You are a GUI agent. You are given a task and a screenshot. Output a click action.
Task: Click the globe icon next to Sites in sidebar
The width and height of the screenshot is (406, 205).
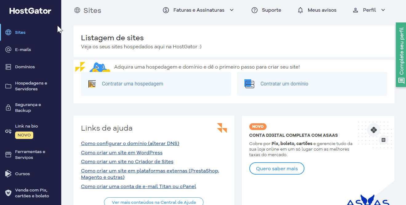click(x=8, y=32)
